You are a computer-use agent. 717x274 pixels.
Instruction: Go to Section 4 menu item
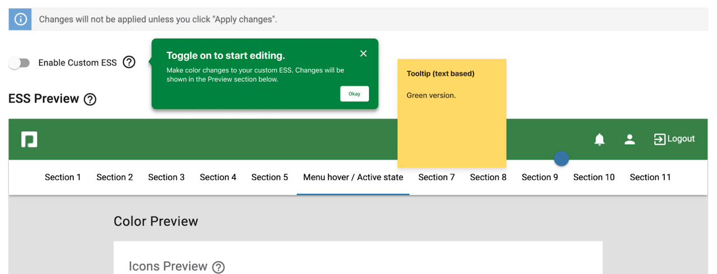click(x=218, y=177)
